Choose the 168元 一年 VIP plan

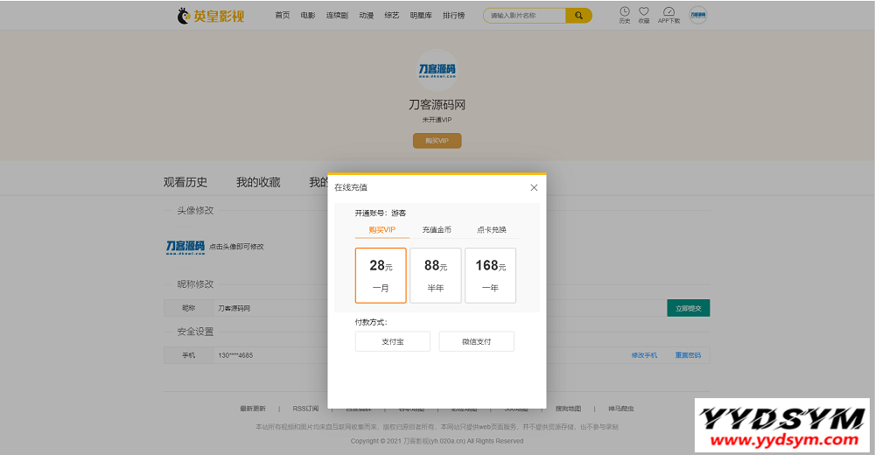click(x=490, y=275)
